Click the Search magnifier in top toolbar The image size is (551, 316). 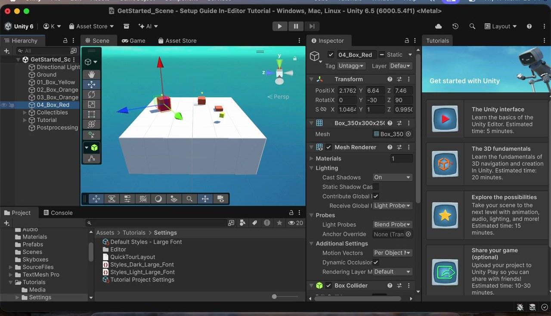(472, 26)
